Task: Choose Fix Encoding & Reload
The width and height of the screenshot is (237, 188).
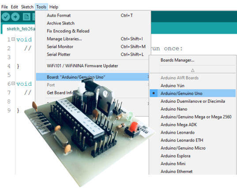Action: (x=93, y=31)
